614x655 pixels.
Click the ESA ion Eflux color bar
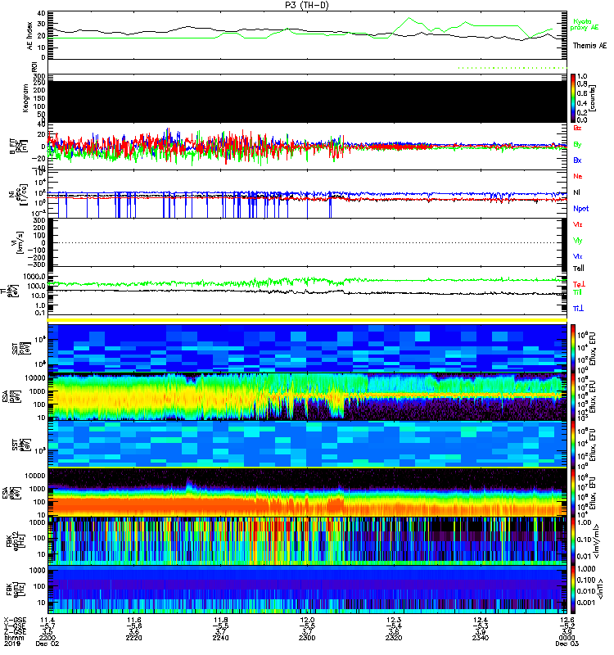573,397
